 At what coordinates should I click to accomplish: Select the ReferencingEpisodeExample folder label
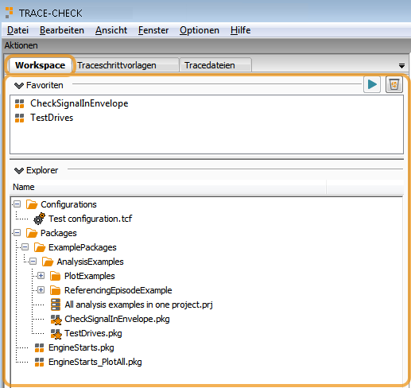pyautogui.click(x=118, y=290)
